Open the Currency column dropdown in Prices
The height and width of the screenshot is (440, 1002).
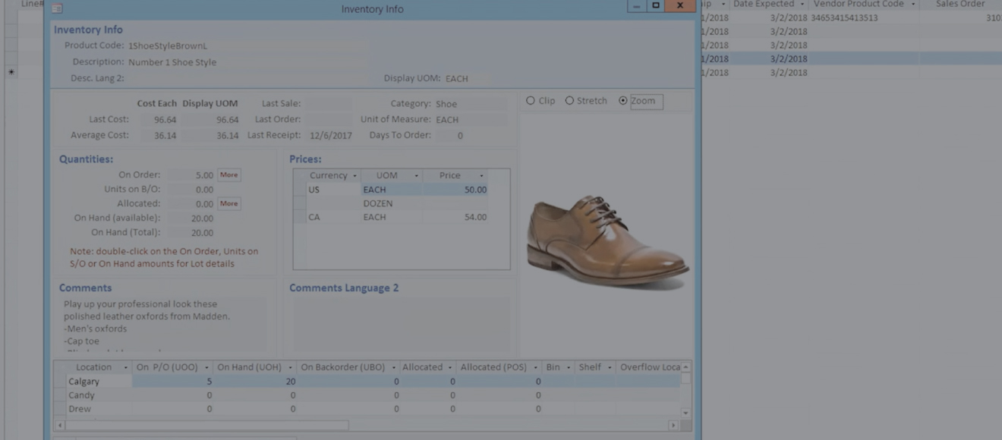[x=353, y=176]
